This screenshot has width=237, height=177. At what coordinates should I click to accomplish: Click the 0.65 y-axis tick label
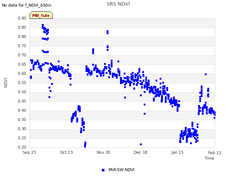point(22,64)
